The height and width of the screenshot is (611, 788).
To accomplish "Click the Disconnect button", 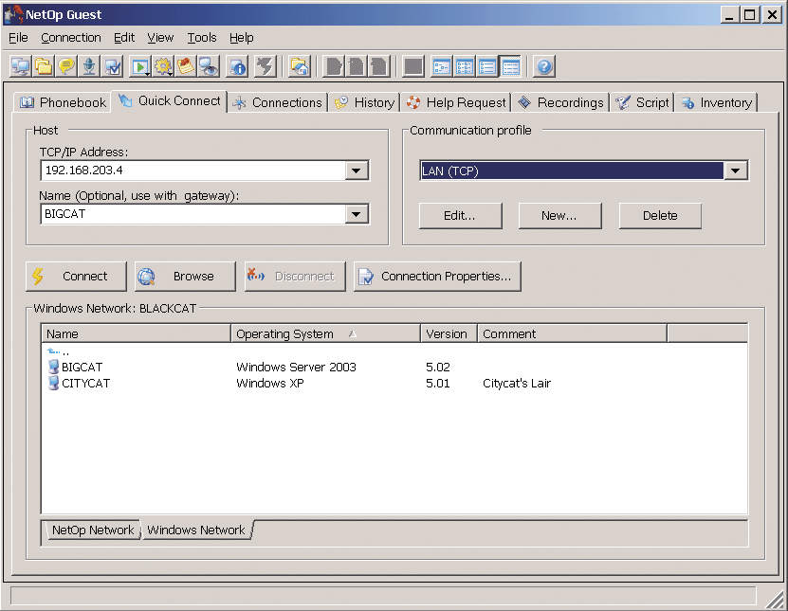I will point(295,276).
